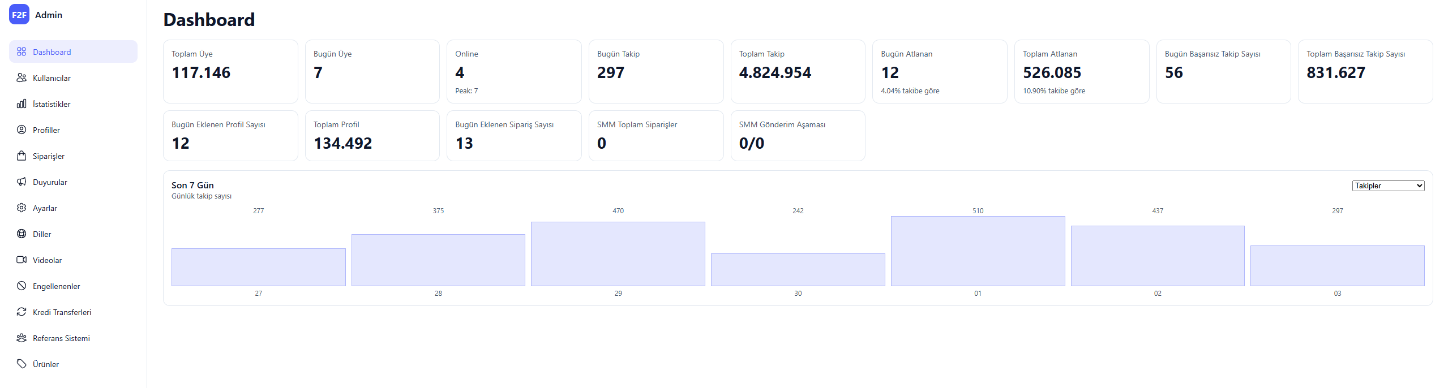Click the Siparişler shopping bag icon

pos(22,156)
